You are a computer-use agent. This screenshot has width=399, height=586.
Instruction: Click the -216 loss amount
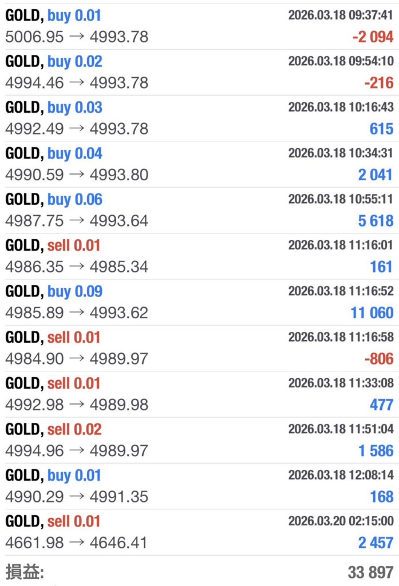pyautogui.click(x=378, y=83)
